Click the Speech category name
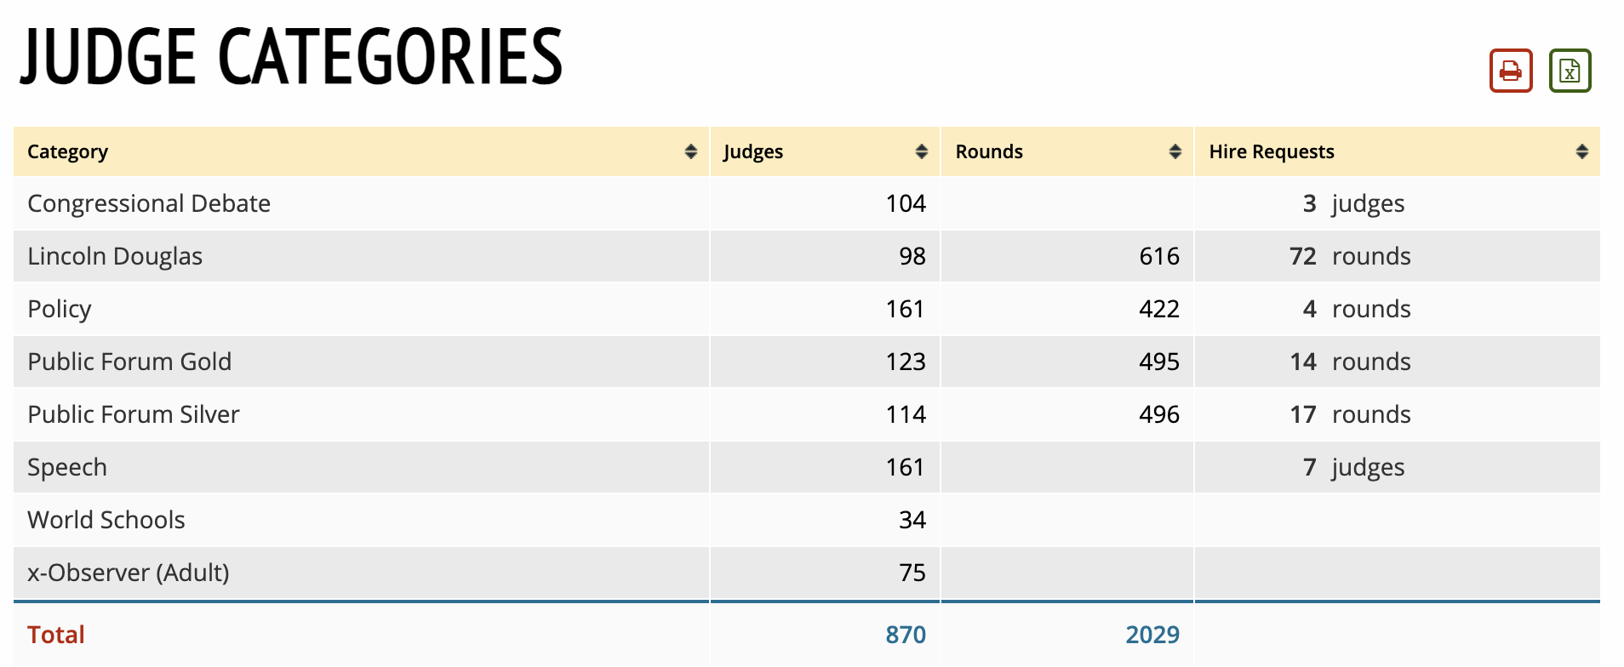1624x667 pixels. [67, 467]
